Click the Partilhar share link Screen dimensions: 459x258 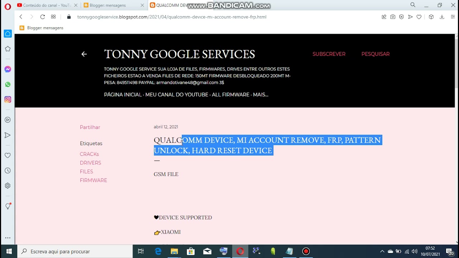(x=90, y=127)
